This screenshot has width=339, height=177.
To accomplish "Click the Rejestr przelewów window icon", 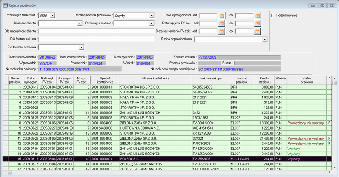I will pyautogui.click(x=5, y=5).
